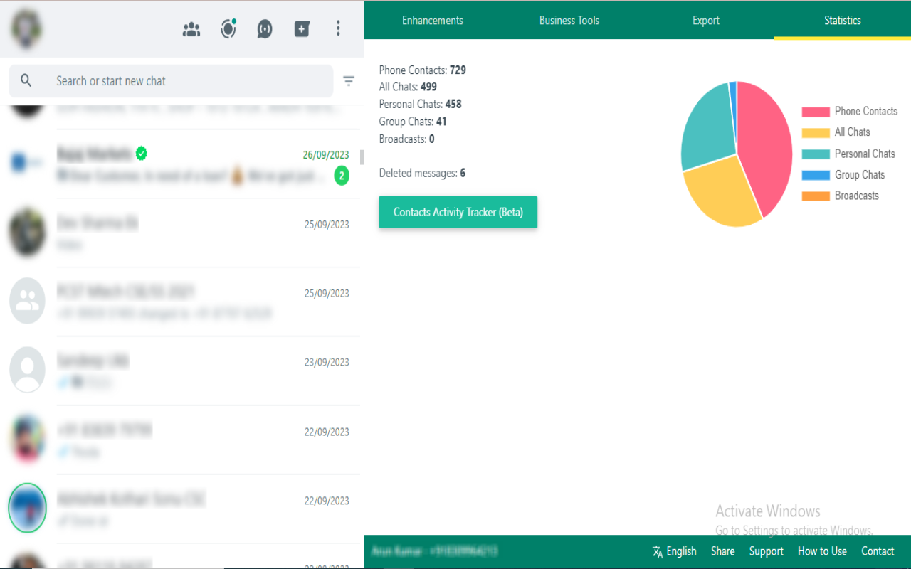
Task: Toggle All Chats legend swatch
Action: pyautogui.click(x=816, y=132)
